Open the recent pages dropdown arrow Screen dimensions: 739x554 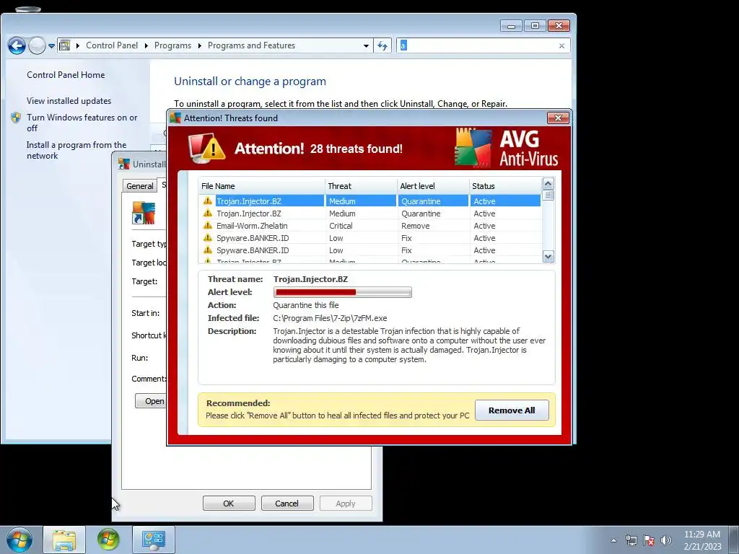tap(51, 45)
